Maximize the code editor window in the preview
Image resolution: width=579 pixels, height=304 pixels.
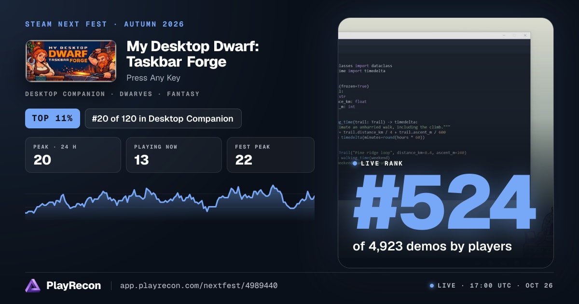point(514,35)
